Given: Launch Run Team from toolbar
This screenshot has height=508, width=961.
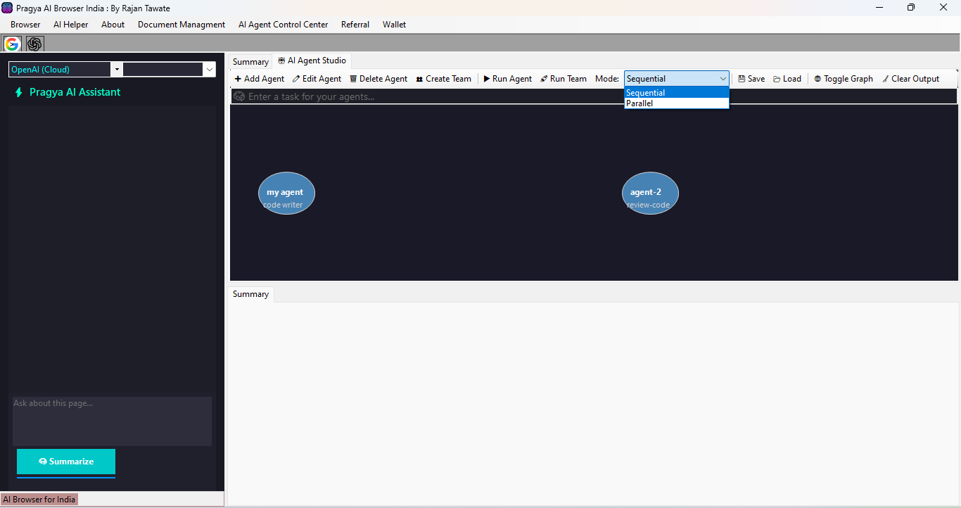Looking at the screenshot, I should pyautogui.click(x=564, y=79).
